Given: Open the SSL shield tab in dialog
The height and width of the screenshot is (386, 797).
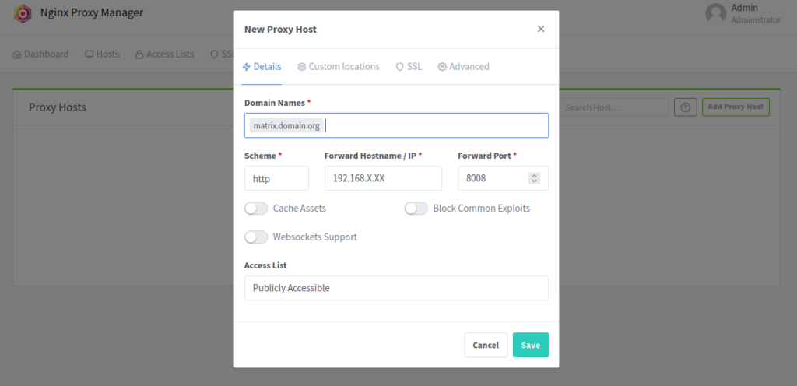Looking at the screenshot, I should (x=409, y=66).
